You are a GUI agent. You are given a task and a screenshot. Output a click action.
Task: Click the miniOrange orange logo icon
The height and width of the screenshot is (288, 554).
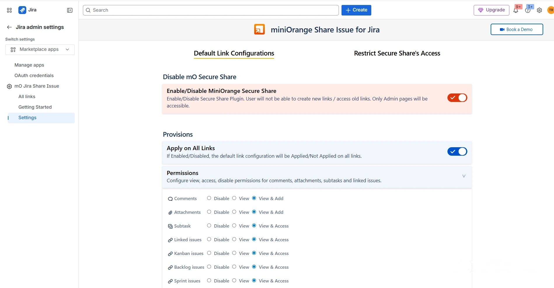[x=259, y=30]
